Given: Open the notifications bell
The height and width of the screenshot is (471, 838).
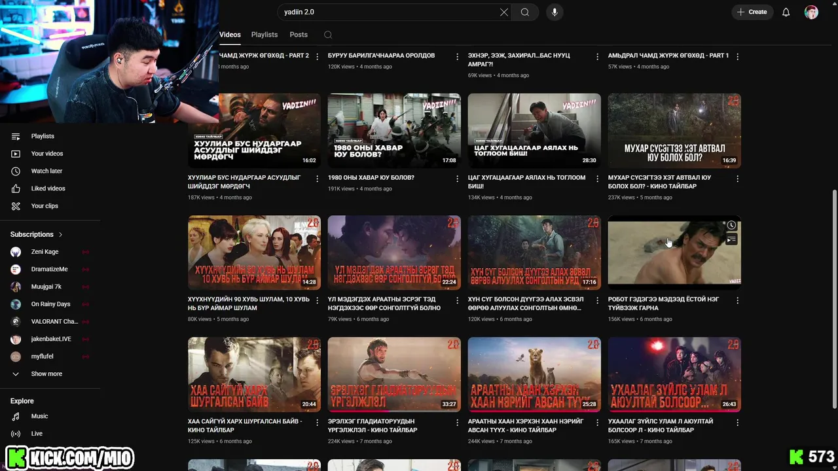Looking at the screenshot, I should pos(786,12).
